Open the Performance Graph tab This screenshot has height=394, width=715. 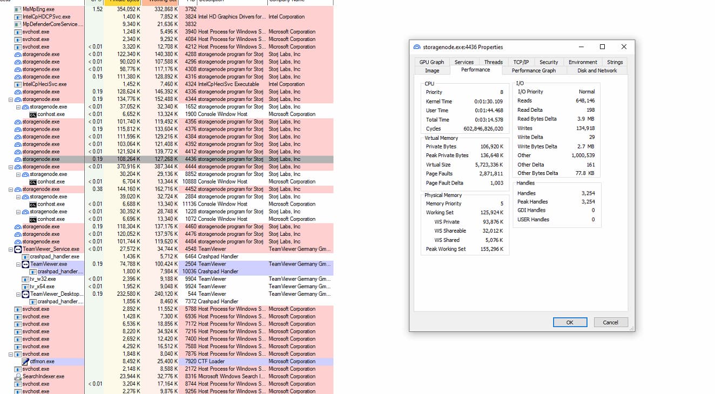(534, 71)
